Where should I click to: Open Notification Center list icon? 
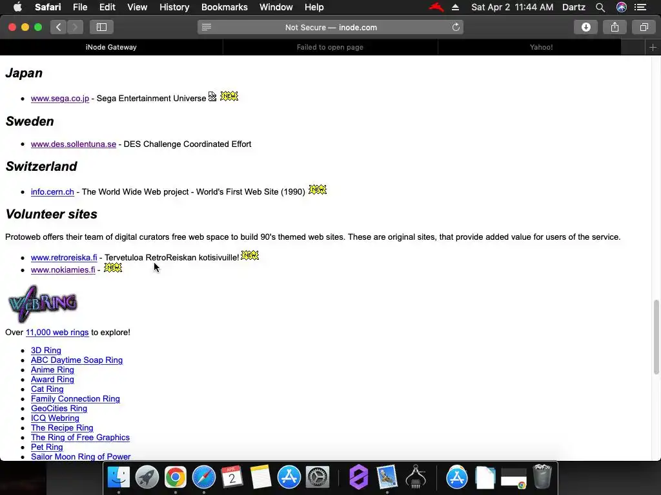coord(641,7)
